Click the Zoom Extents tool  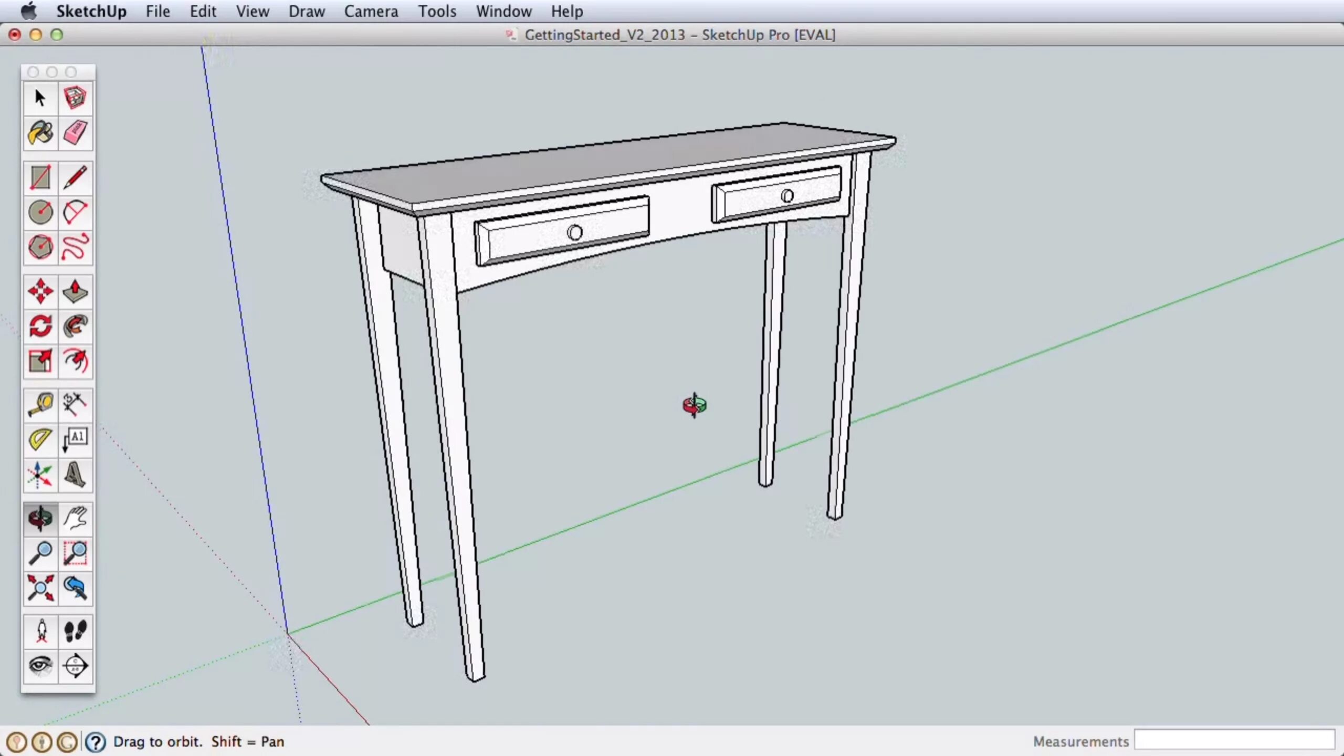click(x=40, y=587)
